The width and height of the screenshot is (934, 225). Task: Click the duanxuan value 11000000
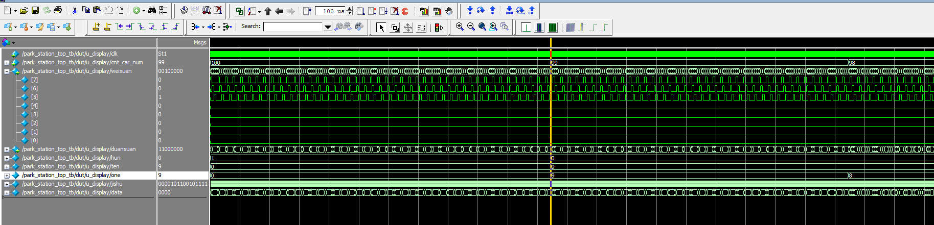click(171, 149)
